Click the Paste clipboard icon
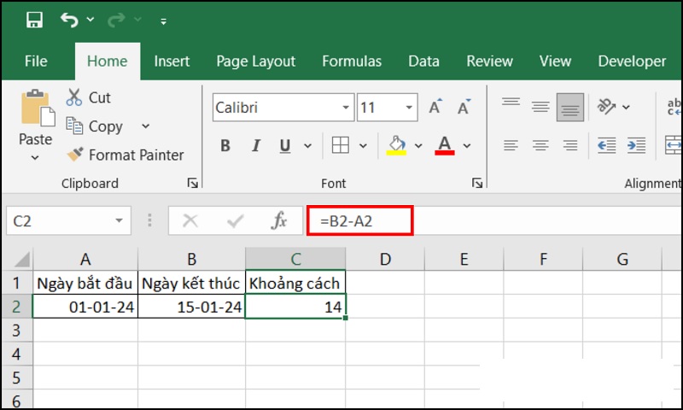The image size is (683, 410). click(36, 109)
